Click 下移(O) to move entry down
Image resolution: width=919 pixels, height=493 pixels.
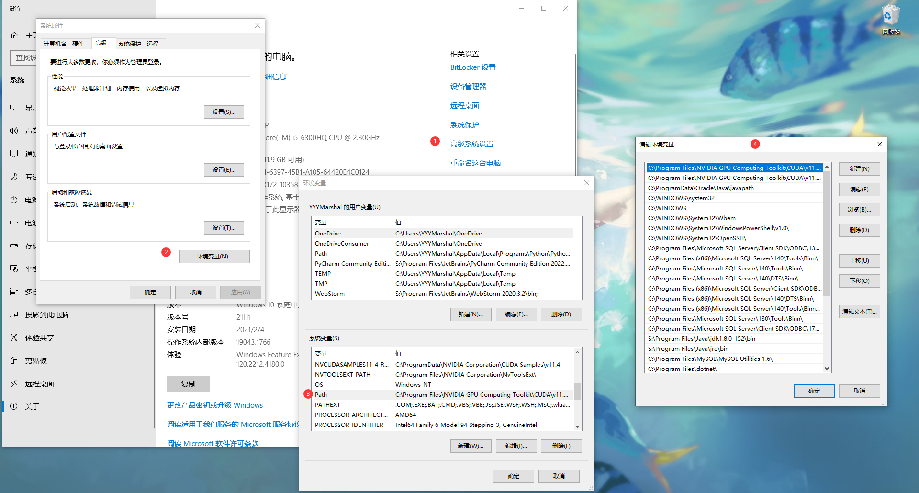(x=859, y=281)
